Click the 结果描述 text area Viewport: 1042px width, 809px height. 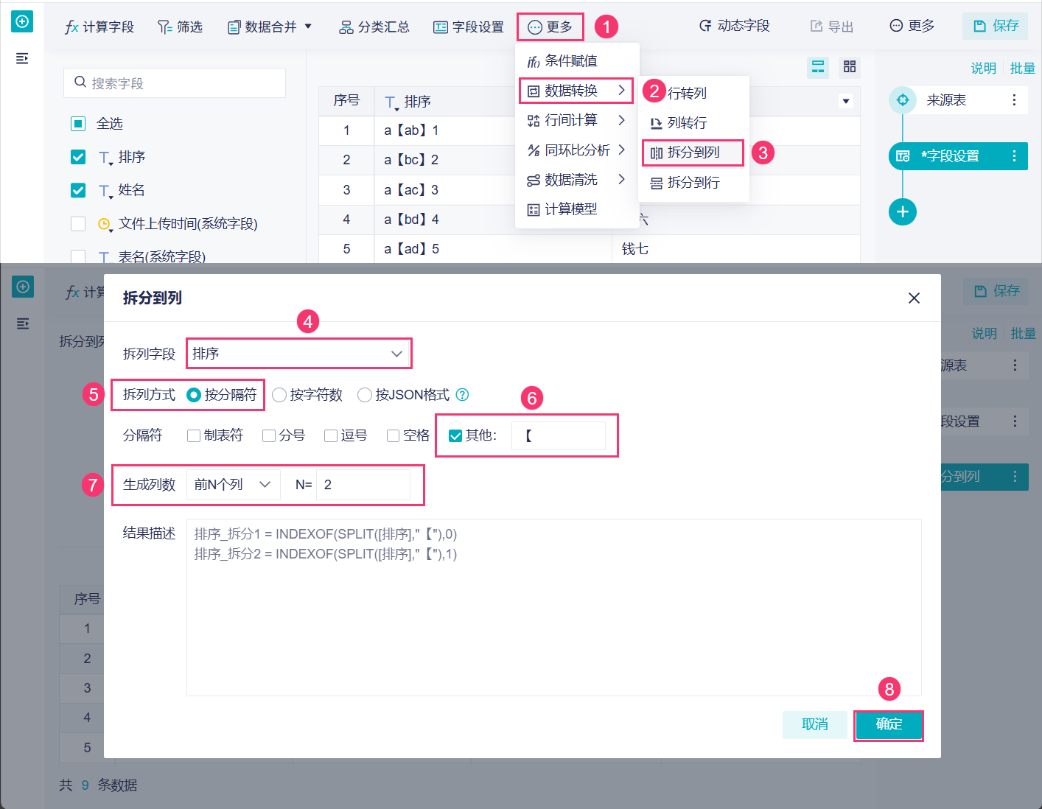tap(554, 607)
